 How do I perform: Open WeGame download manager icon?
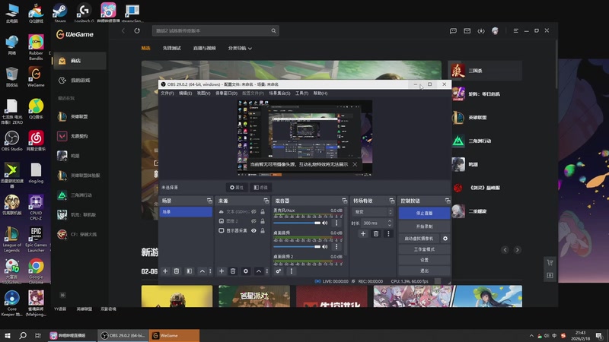pyautogui.click(x=481, y=30)
